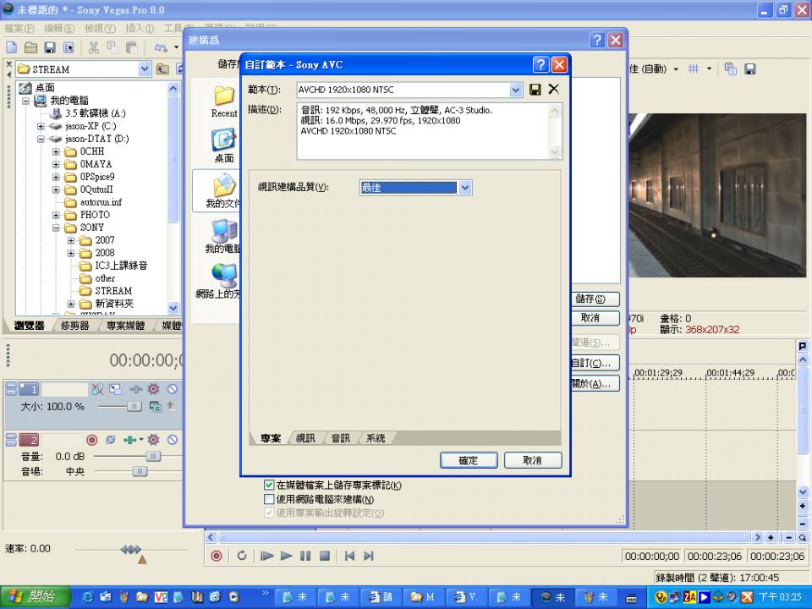
Task: Click Save snapshot disk icon above preview
Action: tap(750, 69)
